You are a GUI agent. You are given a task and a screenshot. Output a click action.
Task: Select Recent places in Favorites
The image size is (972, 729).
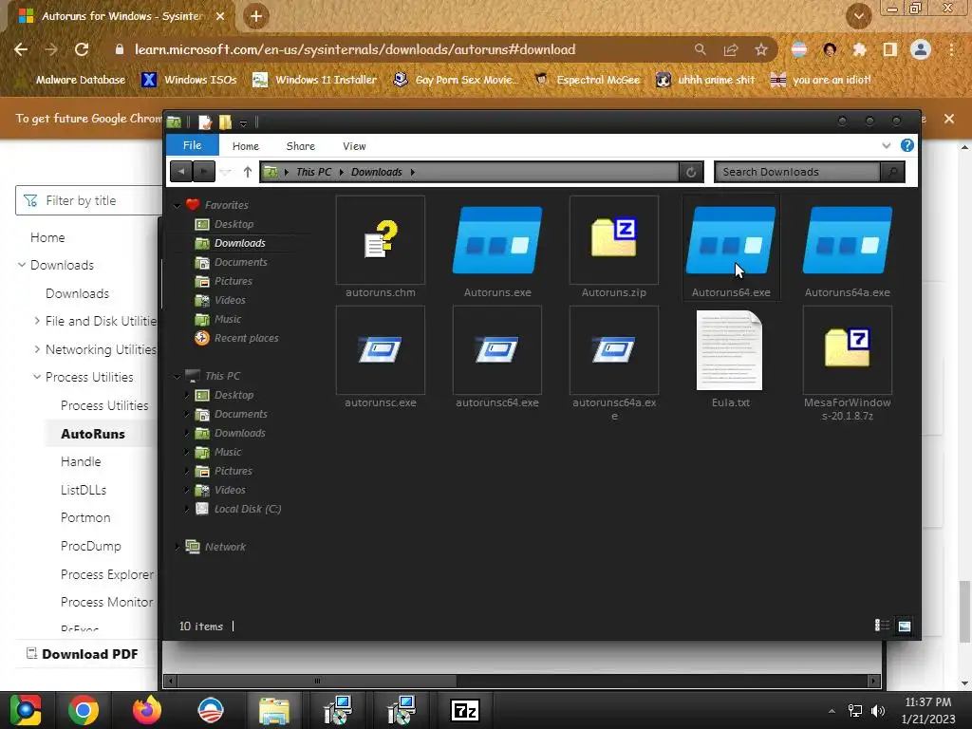pyautogui.click(x=246, y=338)
